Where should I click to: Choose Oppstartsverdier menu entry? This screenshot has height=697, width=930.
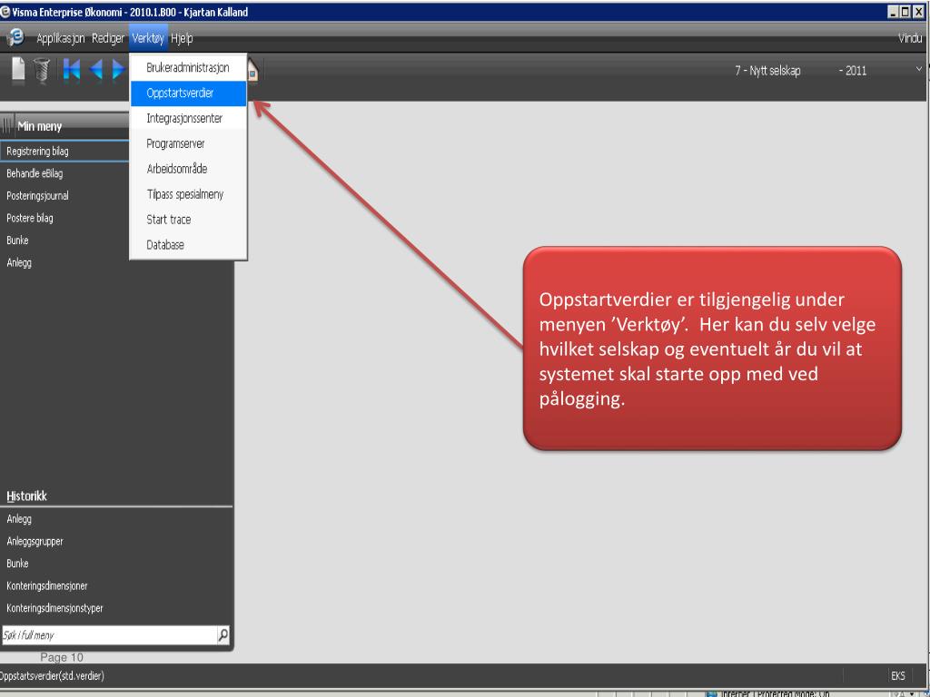(187, 93)
